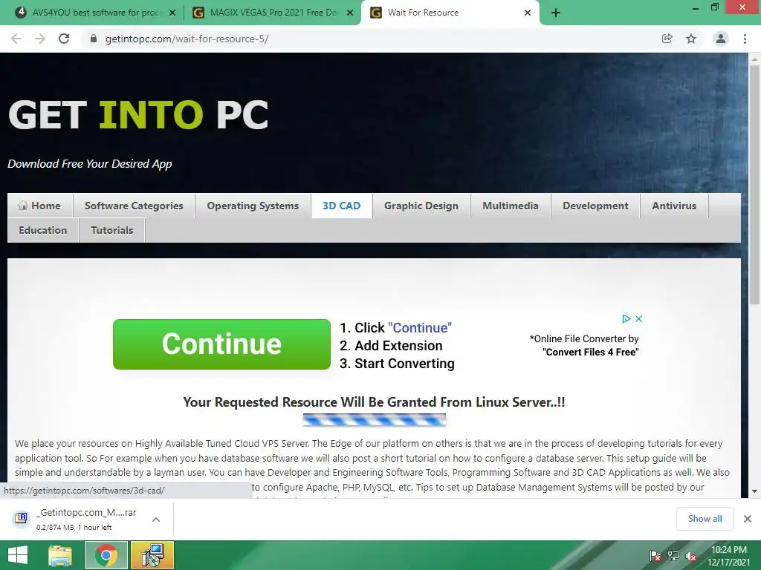This screenshot has width=761, height=570.
Task: Click the striped loading progress bar
Action: (x=375, y=420)
